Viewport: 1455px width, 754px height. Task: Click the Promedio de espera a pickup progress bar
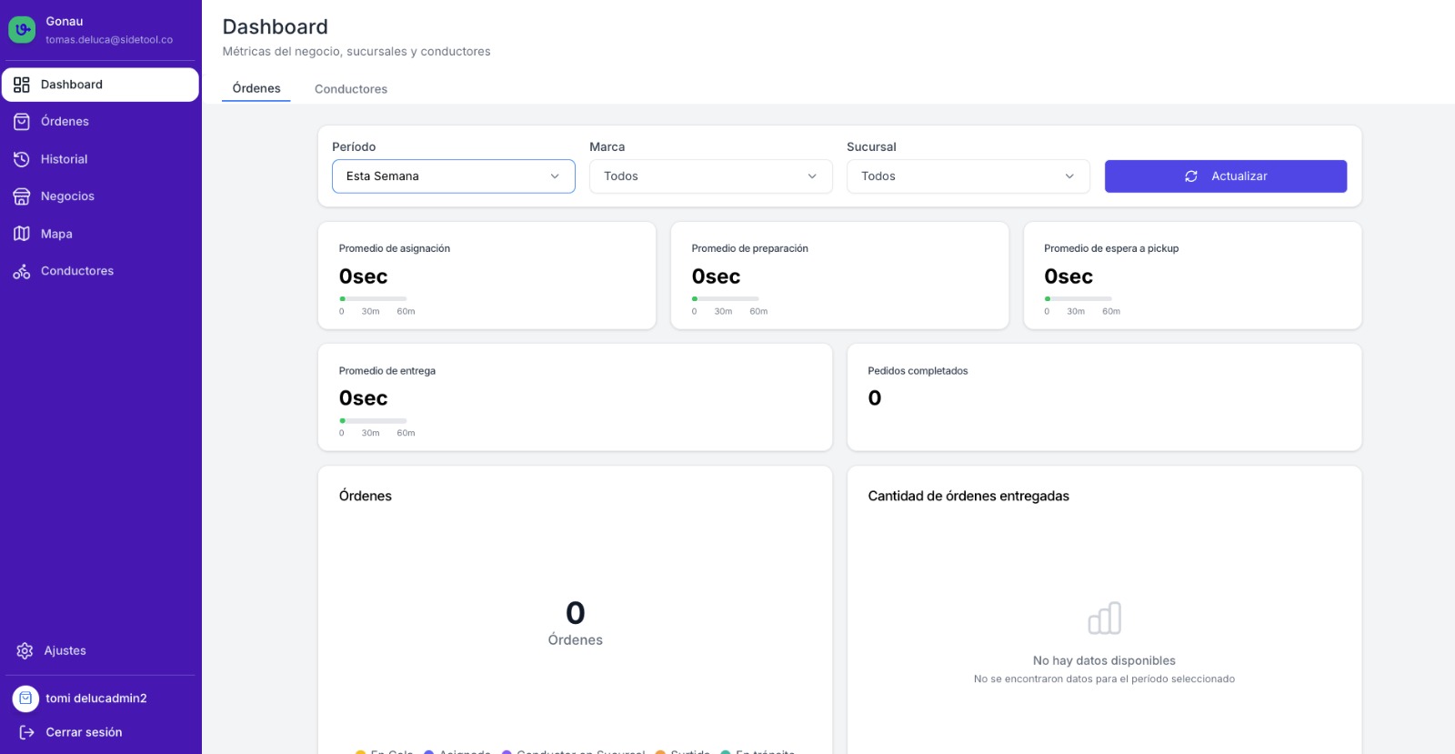[1078, 298]
